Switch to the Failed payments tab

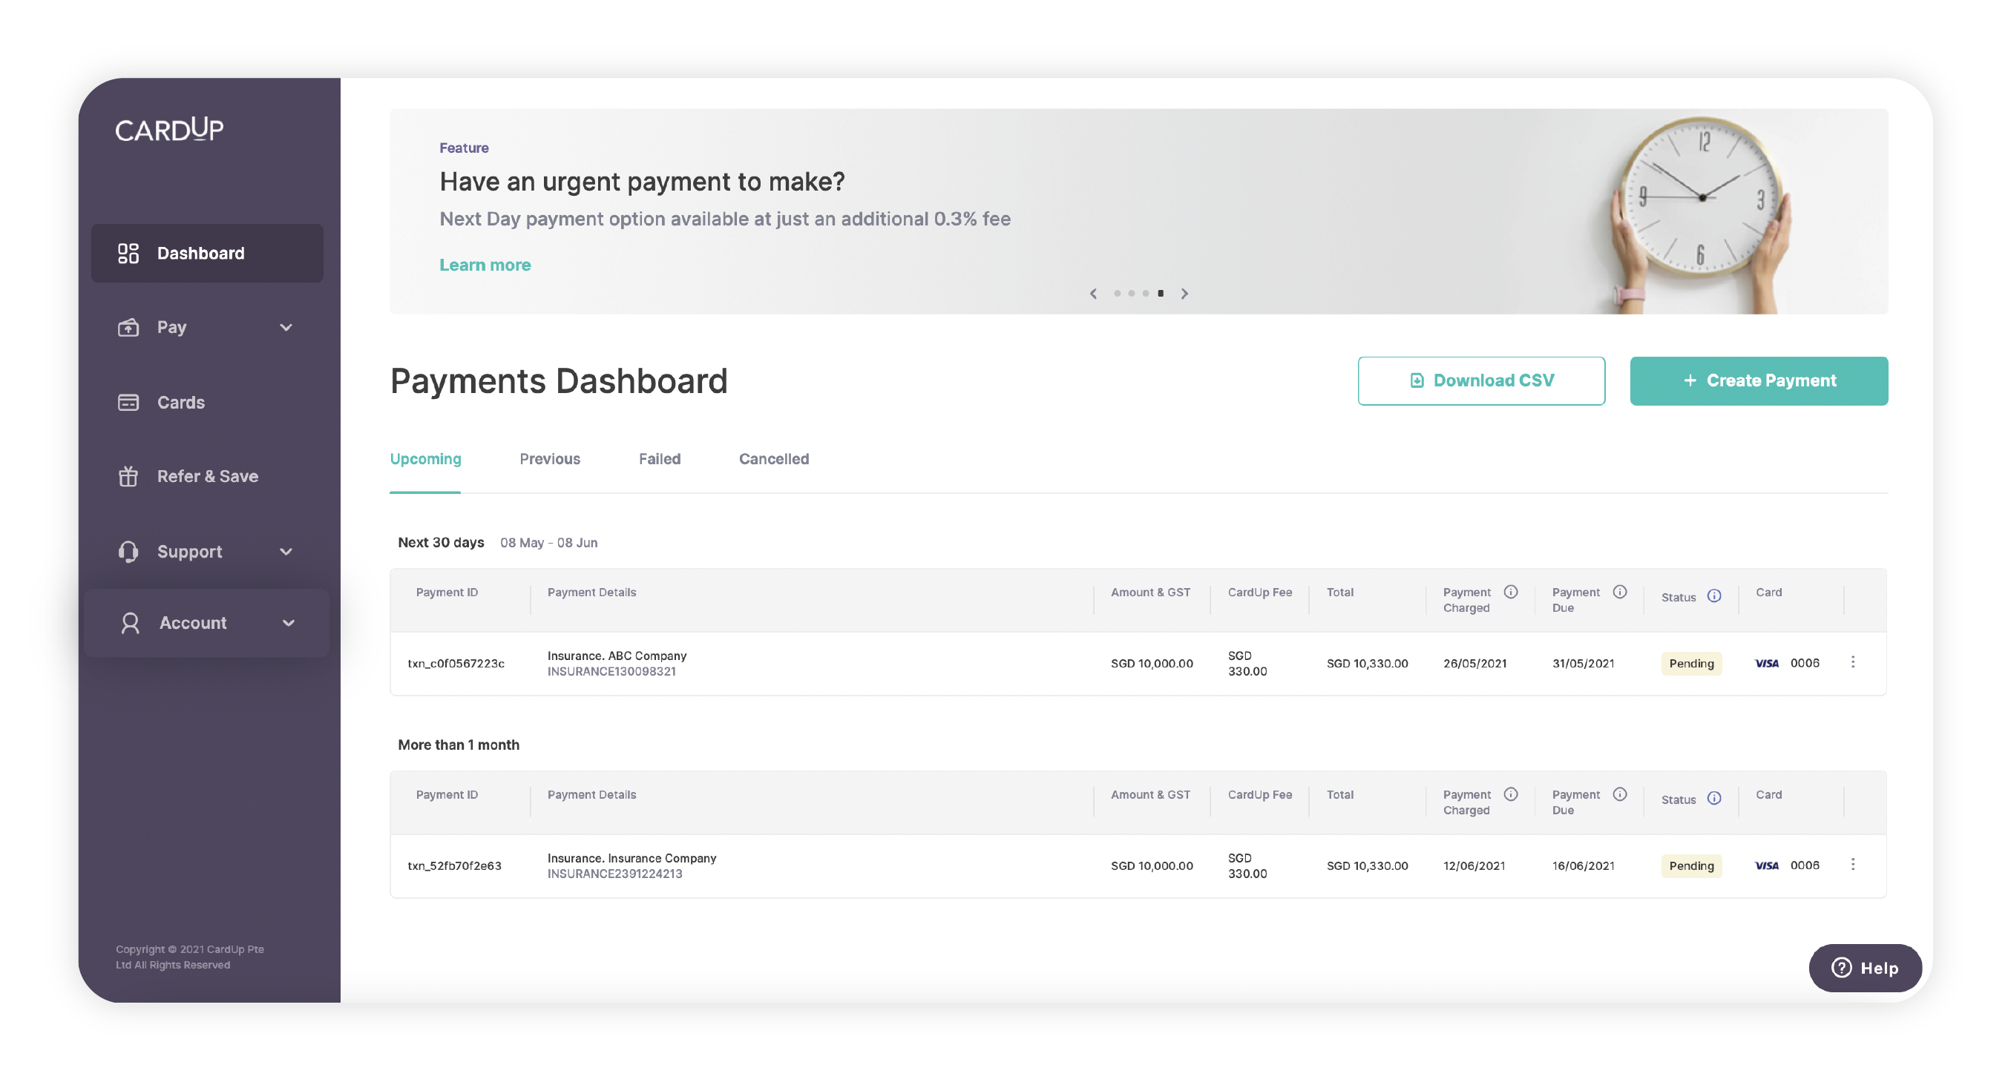pos(659,459)
